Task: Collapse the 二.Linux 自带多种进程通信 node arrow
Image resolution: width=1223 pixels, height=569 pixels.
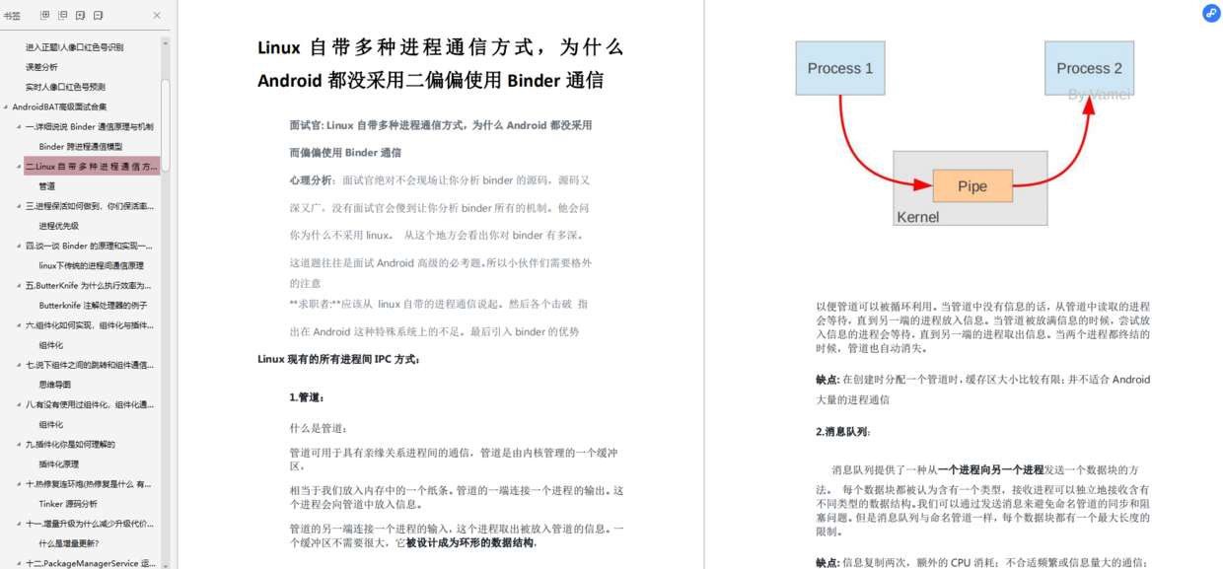Action: click(x=19, y=167)
